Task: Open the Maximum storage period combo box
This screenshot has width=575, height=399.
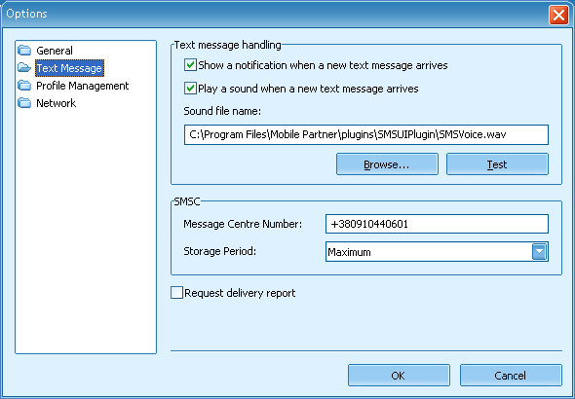Action: pos(437,251)
